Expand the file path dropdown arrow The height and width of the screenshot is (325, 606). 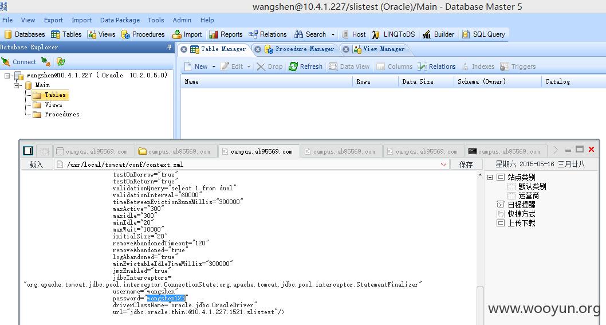pos(443,165)
